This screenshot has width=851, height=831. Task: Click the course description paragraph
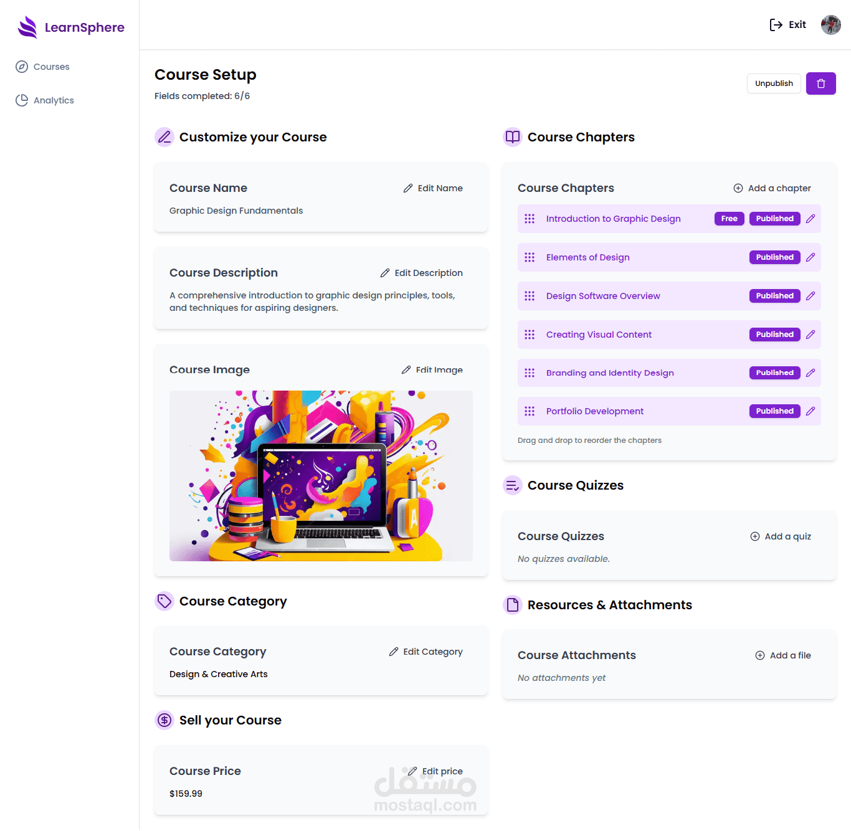pyautogui.click(x=312, y=302)
